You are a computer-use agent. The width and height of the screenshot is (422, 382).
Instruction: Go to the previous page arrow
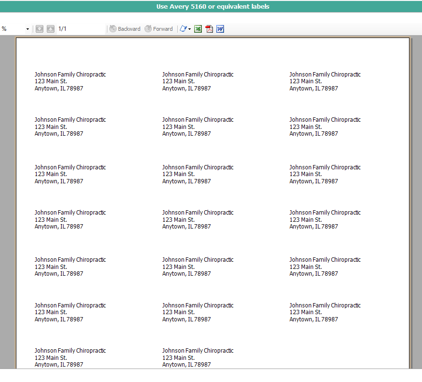pos(39,29)
